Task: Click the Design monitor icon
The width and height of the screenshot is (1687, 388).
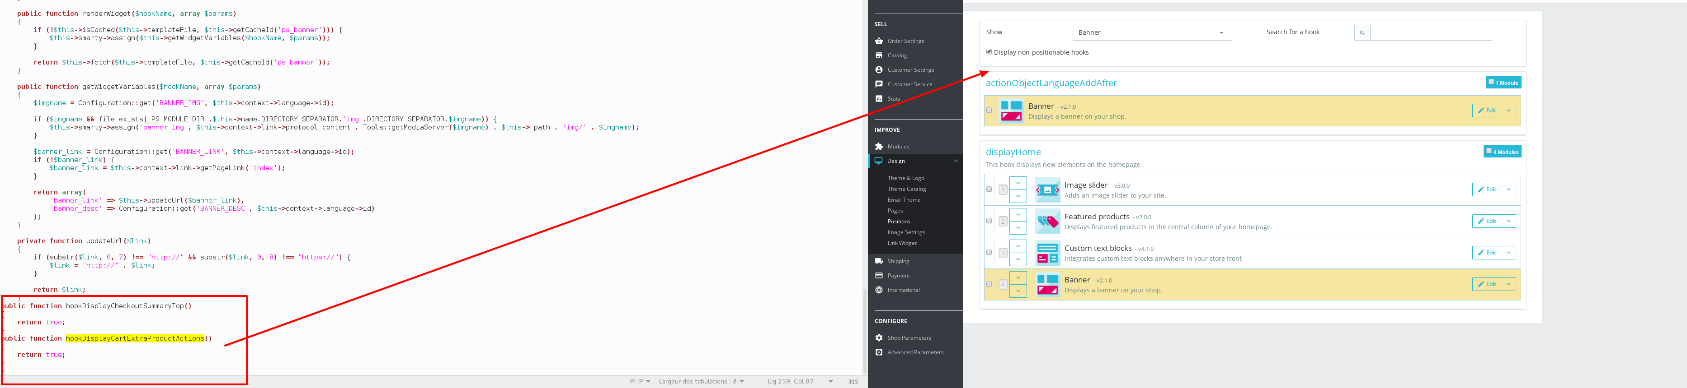Action: tap(879, 161)
